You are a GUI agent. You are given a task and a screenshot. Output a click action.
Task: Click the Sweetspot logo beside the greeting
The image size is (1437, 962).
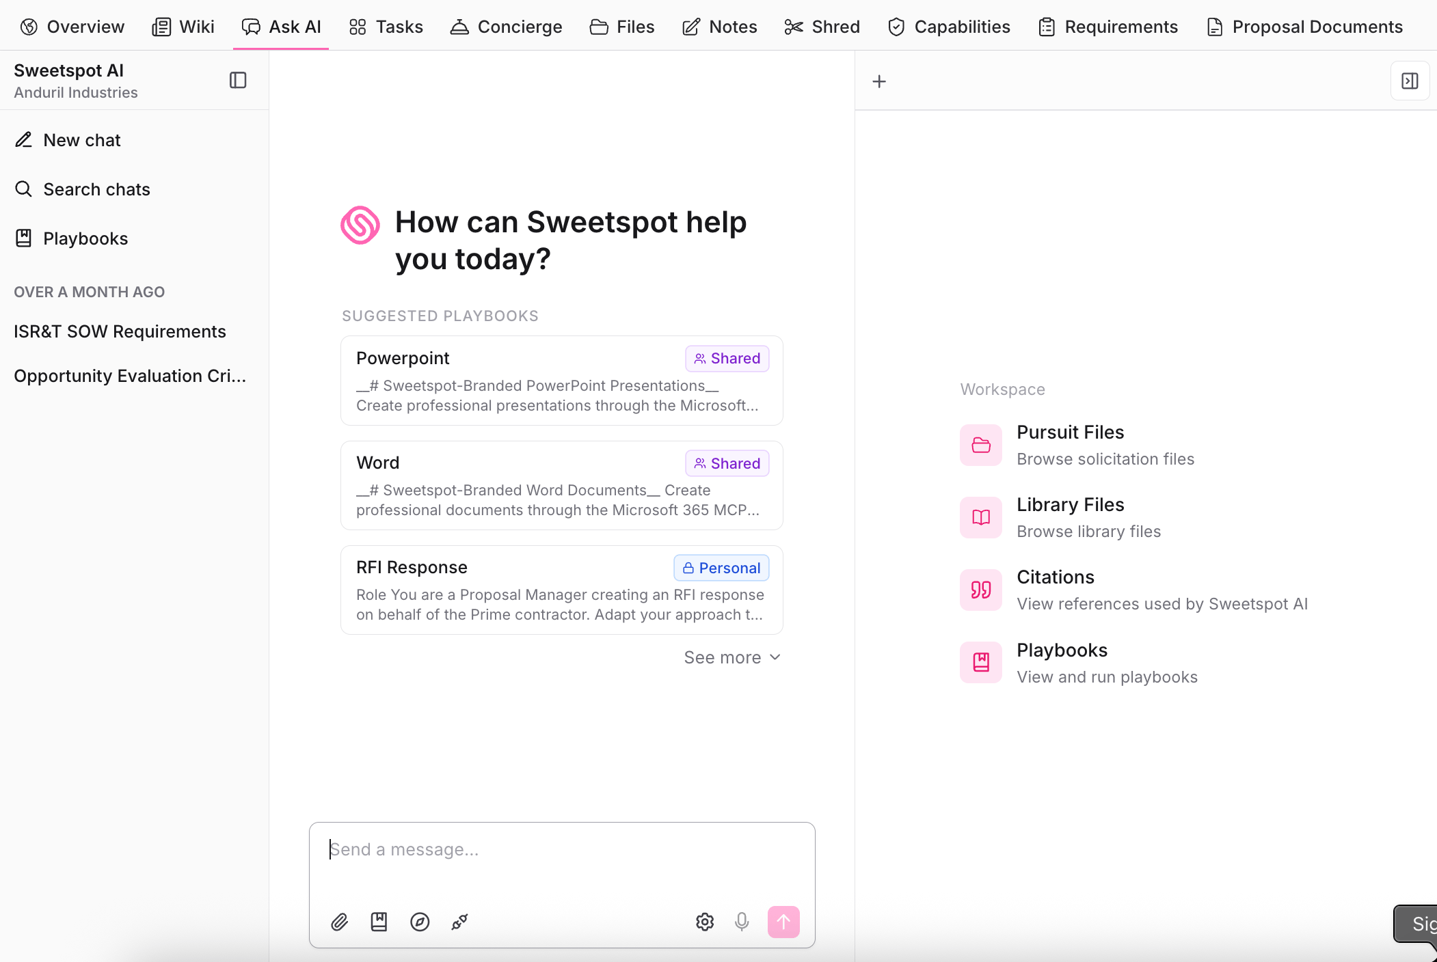[360, 225]
